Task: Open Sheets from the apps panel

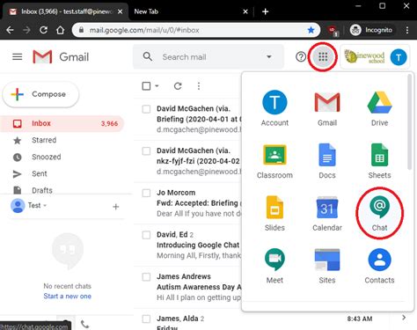Action: point(379,161)
